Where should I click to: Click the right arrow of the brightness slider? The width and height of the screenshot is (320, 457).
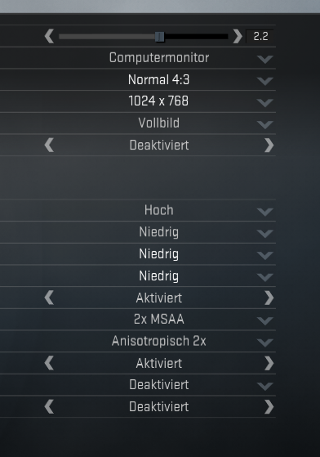point(238,37)
